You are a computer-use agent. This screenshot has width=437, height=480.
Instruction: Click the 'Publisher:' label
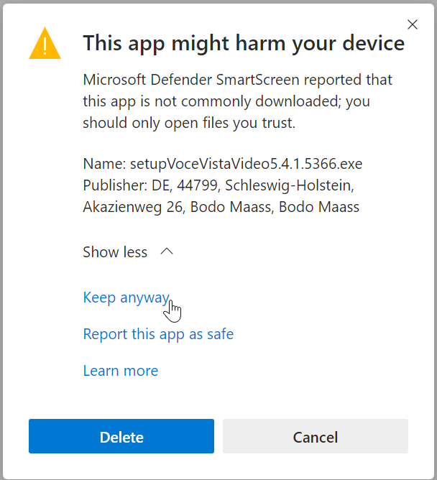(x=114, y=185)
